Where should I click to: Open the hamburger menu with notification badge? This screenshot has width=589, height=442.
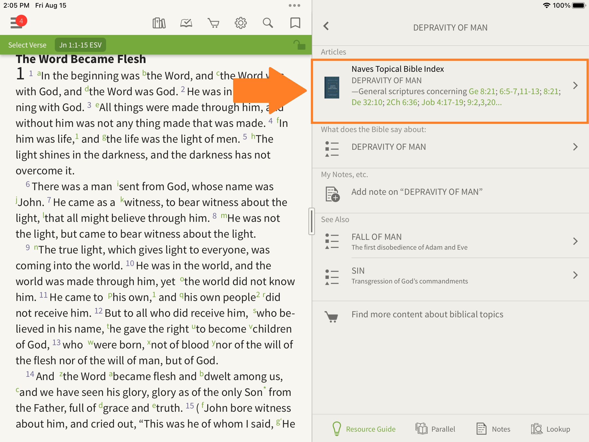[17, 23]
